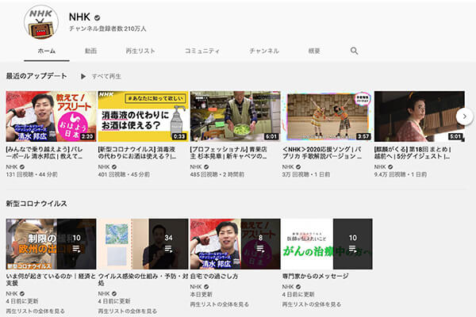
Task: Open the ウイルス感染の仕組み playlist thumbnail with 34 videos
Action: (x=144, y=244)
